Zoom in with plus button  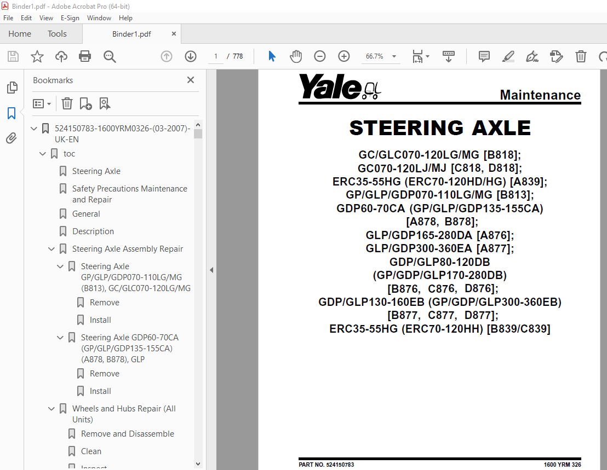tap(343, 56)
